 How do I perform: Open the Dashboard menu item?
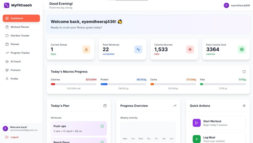click(21, 18)
